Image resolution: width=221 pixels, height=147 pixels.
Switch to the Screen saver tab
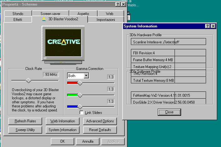50,13
